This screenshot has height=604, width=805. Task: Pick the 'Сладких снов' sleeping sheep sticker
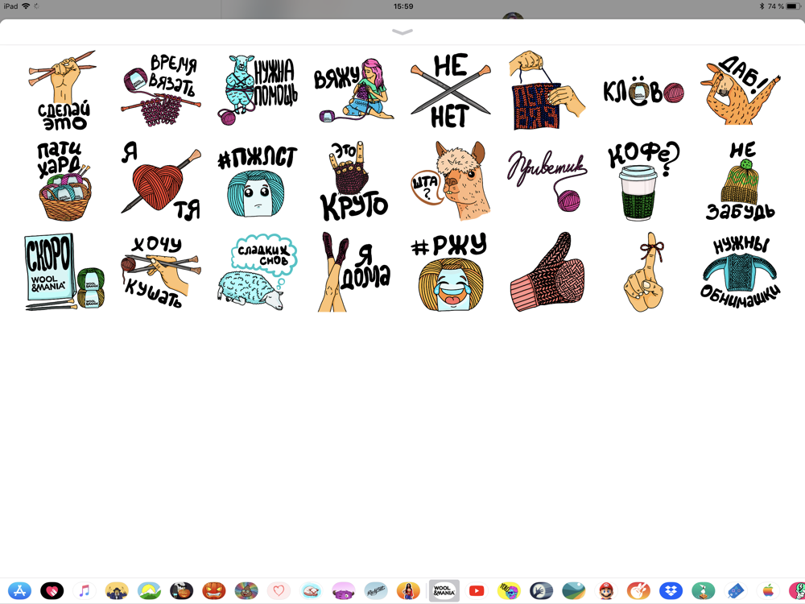coord(258,271)
